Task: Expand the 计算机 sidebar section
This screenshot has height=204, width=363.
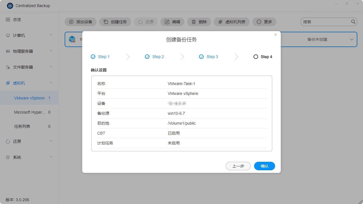Action: tap(51, 35)
